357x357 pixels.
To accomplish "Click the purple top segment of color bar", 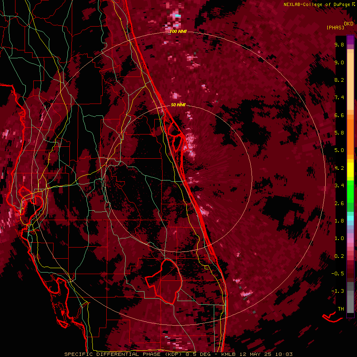I will pos(350,40).
